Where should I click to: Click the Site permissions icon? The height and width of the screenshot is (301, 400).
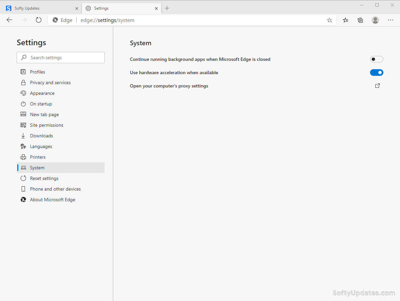pos(23,125)
